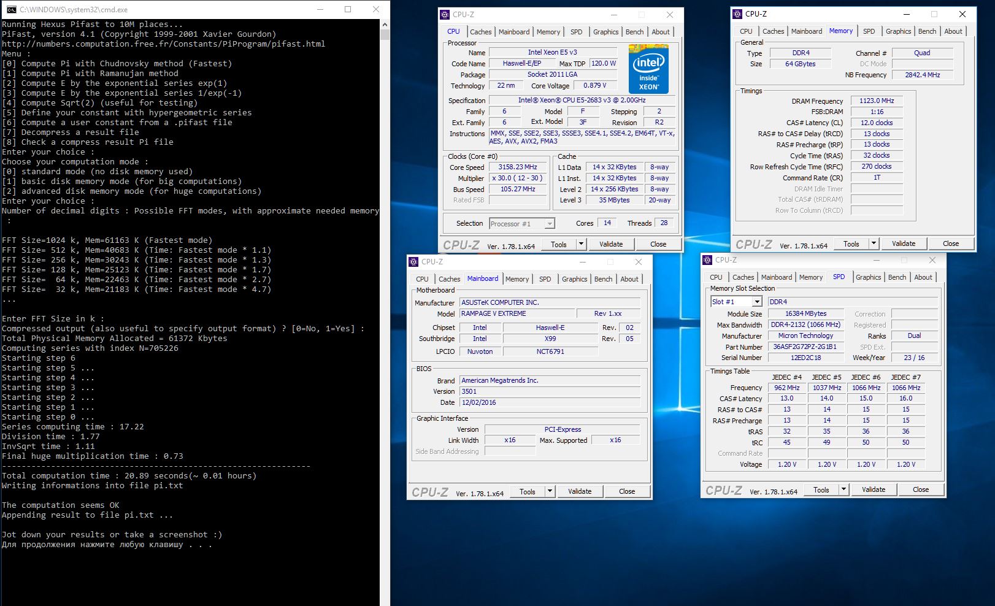Switch to Mainboard tab in SPD window
This screenshot has height=606, width=995.
pyautogui.click(x=777, y=277)
